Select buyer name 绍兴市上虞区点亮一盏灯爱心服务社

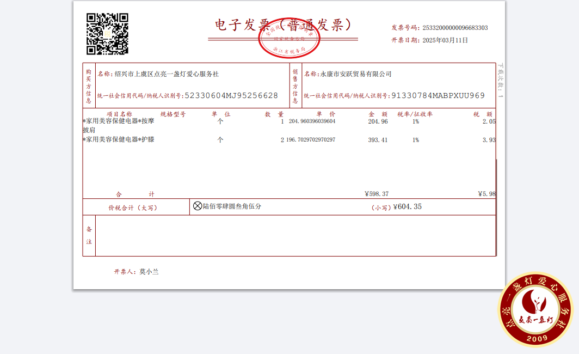(x=167, y=74)
